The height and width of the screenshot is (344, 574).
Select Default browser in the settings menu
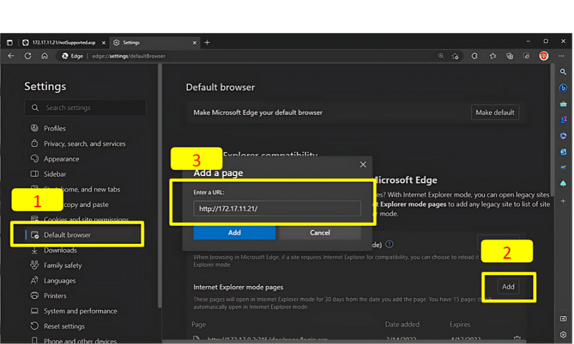(x=67, y=235)
